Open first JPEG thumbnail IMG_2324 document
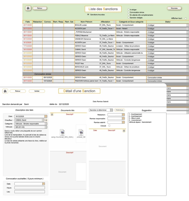 (62, 132)
